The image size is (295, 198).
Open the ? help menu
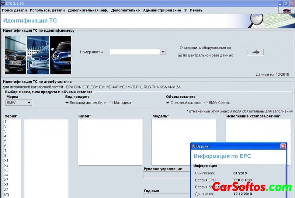pos(185,10)
